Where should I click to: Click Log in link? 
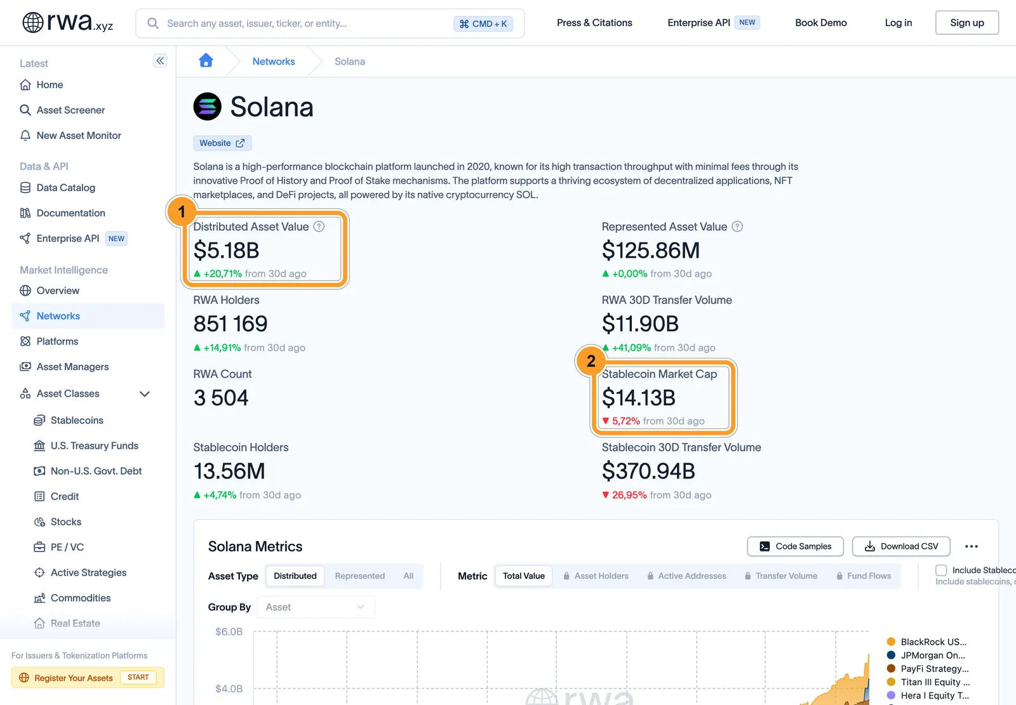[899, 23]
